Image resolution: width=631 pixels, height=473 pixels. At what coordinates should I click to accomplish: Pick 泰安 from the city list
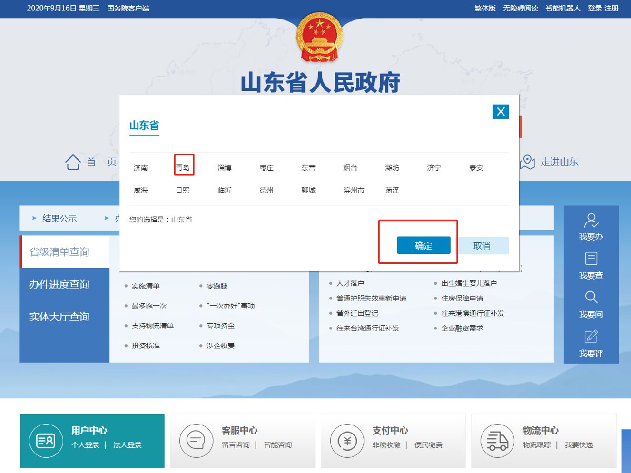pyautogui.click(x=476, y=168)
